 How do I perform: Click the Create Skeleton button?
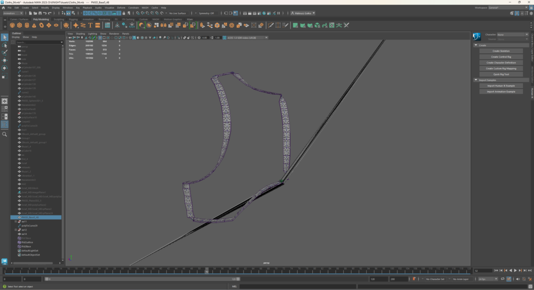coord(501,51)
